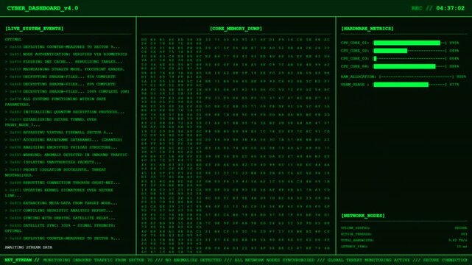Image resolution: width=472 pixels, height=265 pixels.
Task: Select COMPILING HEURISTIC ANALYSIS REPORT entry
Action: point(59,211)
